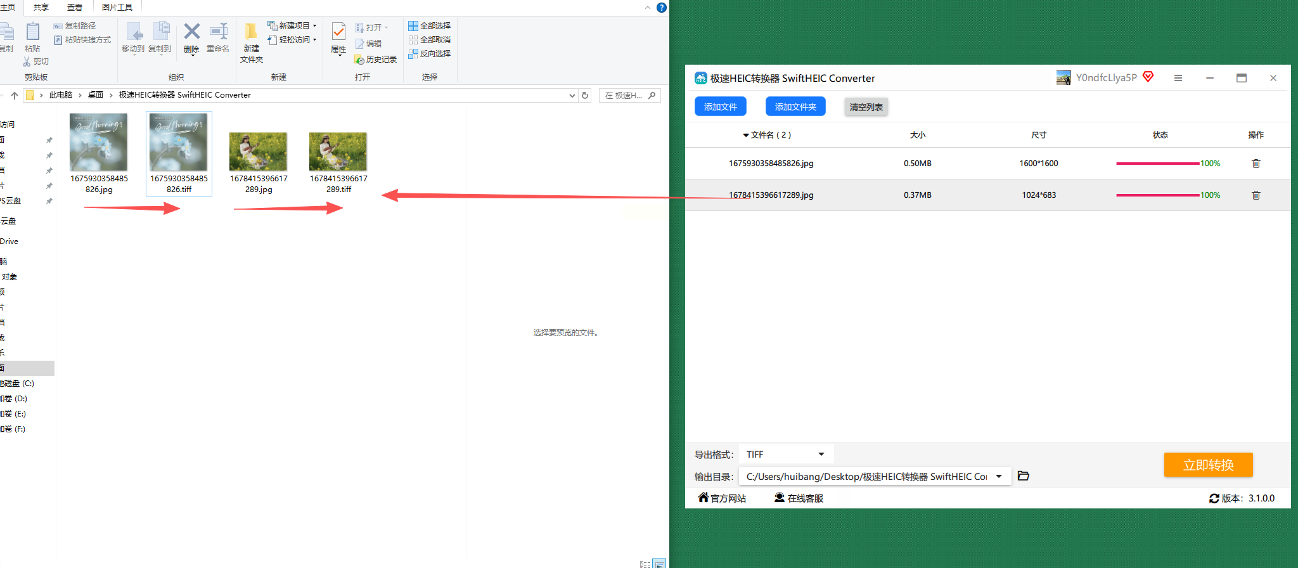Open the Move to (移动到) ribbon button
Viewport: 1298px width, 568px height.
pyautogui.click(x=133, y=37)
